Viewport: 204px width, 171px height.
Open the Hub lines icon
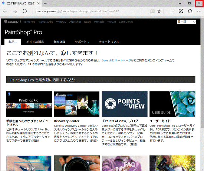click(x=172, y=11)
